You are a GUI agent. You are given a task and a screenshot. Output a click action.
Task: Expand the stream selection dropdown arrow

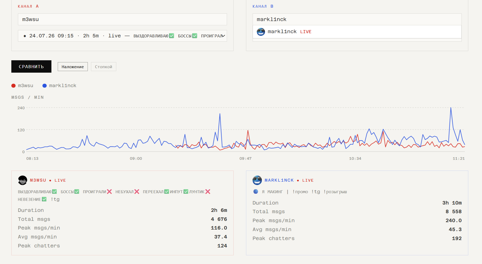click(x=223, y=36)
